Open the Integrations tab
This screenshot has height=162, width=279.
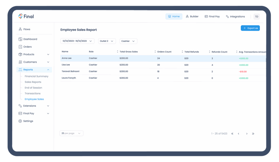pyautogui.click(x=235, y=17)
